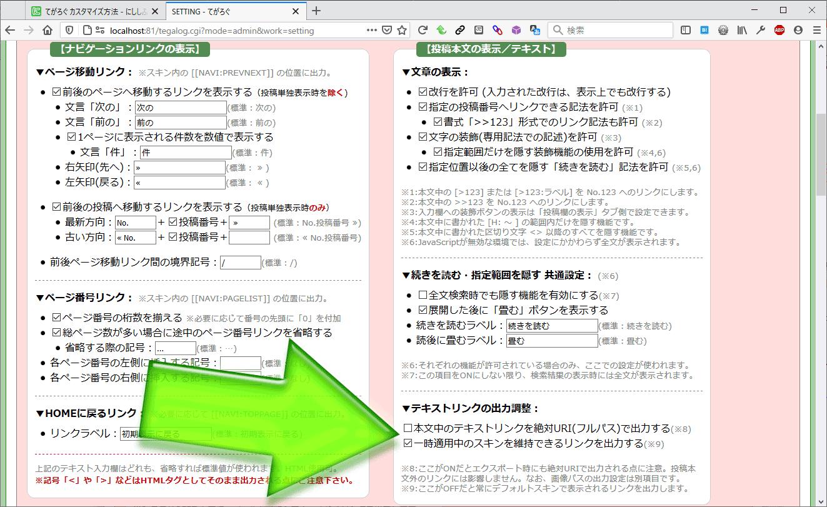Click the blue and red chain extension
Viewport: 827px width, 507px height.
point(498,30)
